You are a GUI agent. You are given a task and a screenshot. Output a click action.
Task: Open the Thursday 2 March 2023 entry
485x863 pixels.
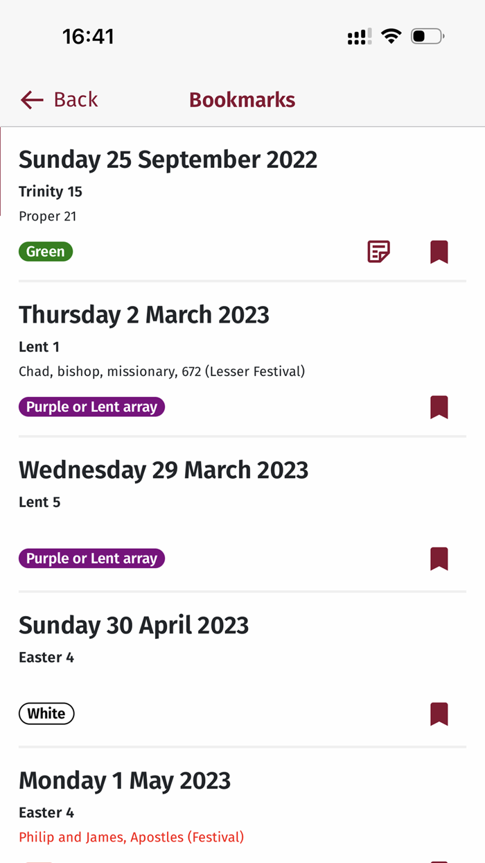pos(144,314)
